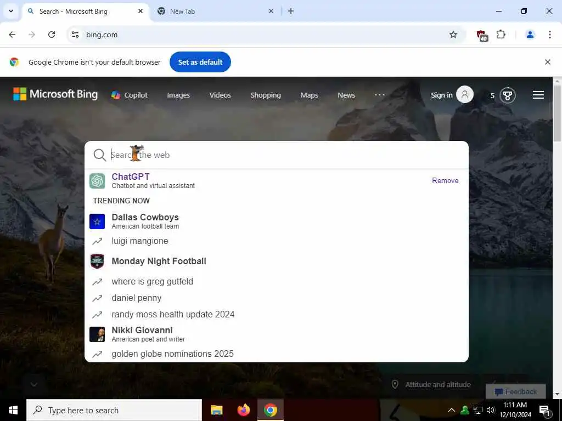Show hidden system tray icons
Screen dimensions: 562x421
point(452,410)
